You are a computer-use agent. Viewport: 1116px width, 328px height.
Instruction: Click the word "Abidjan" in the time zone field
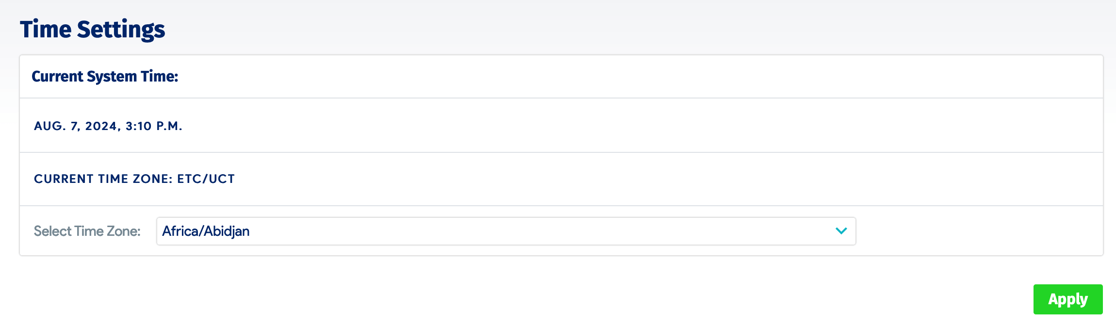227,231
